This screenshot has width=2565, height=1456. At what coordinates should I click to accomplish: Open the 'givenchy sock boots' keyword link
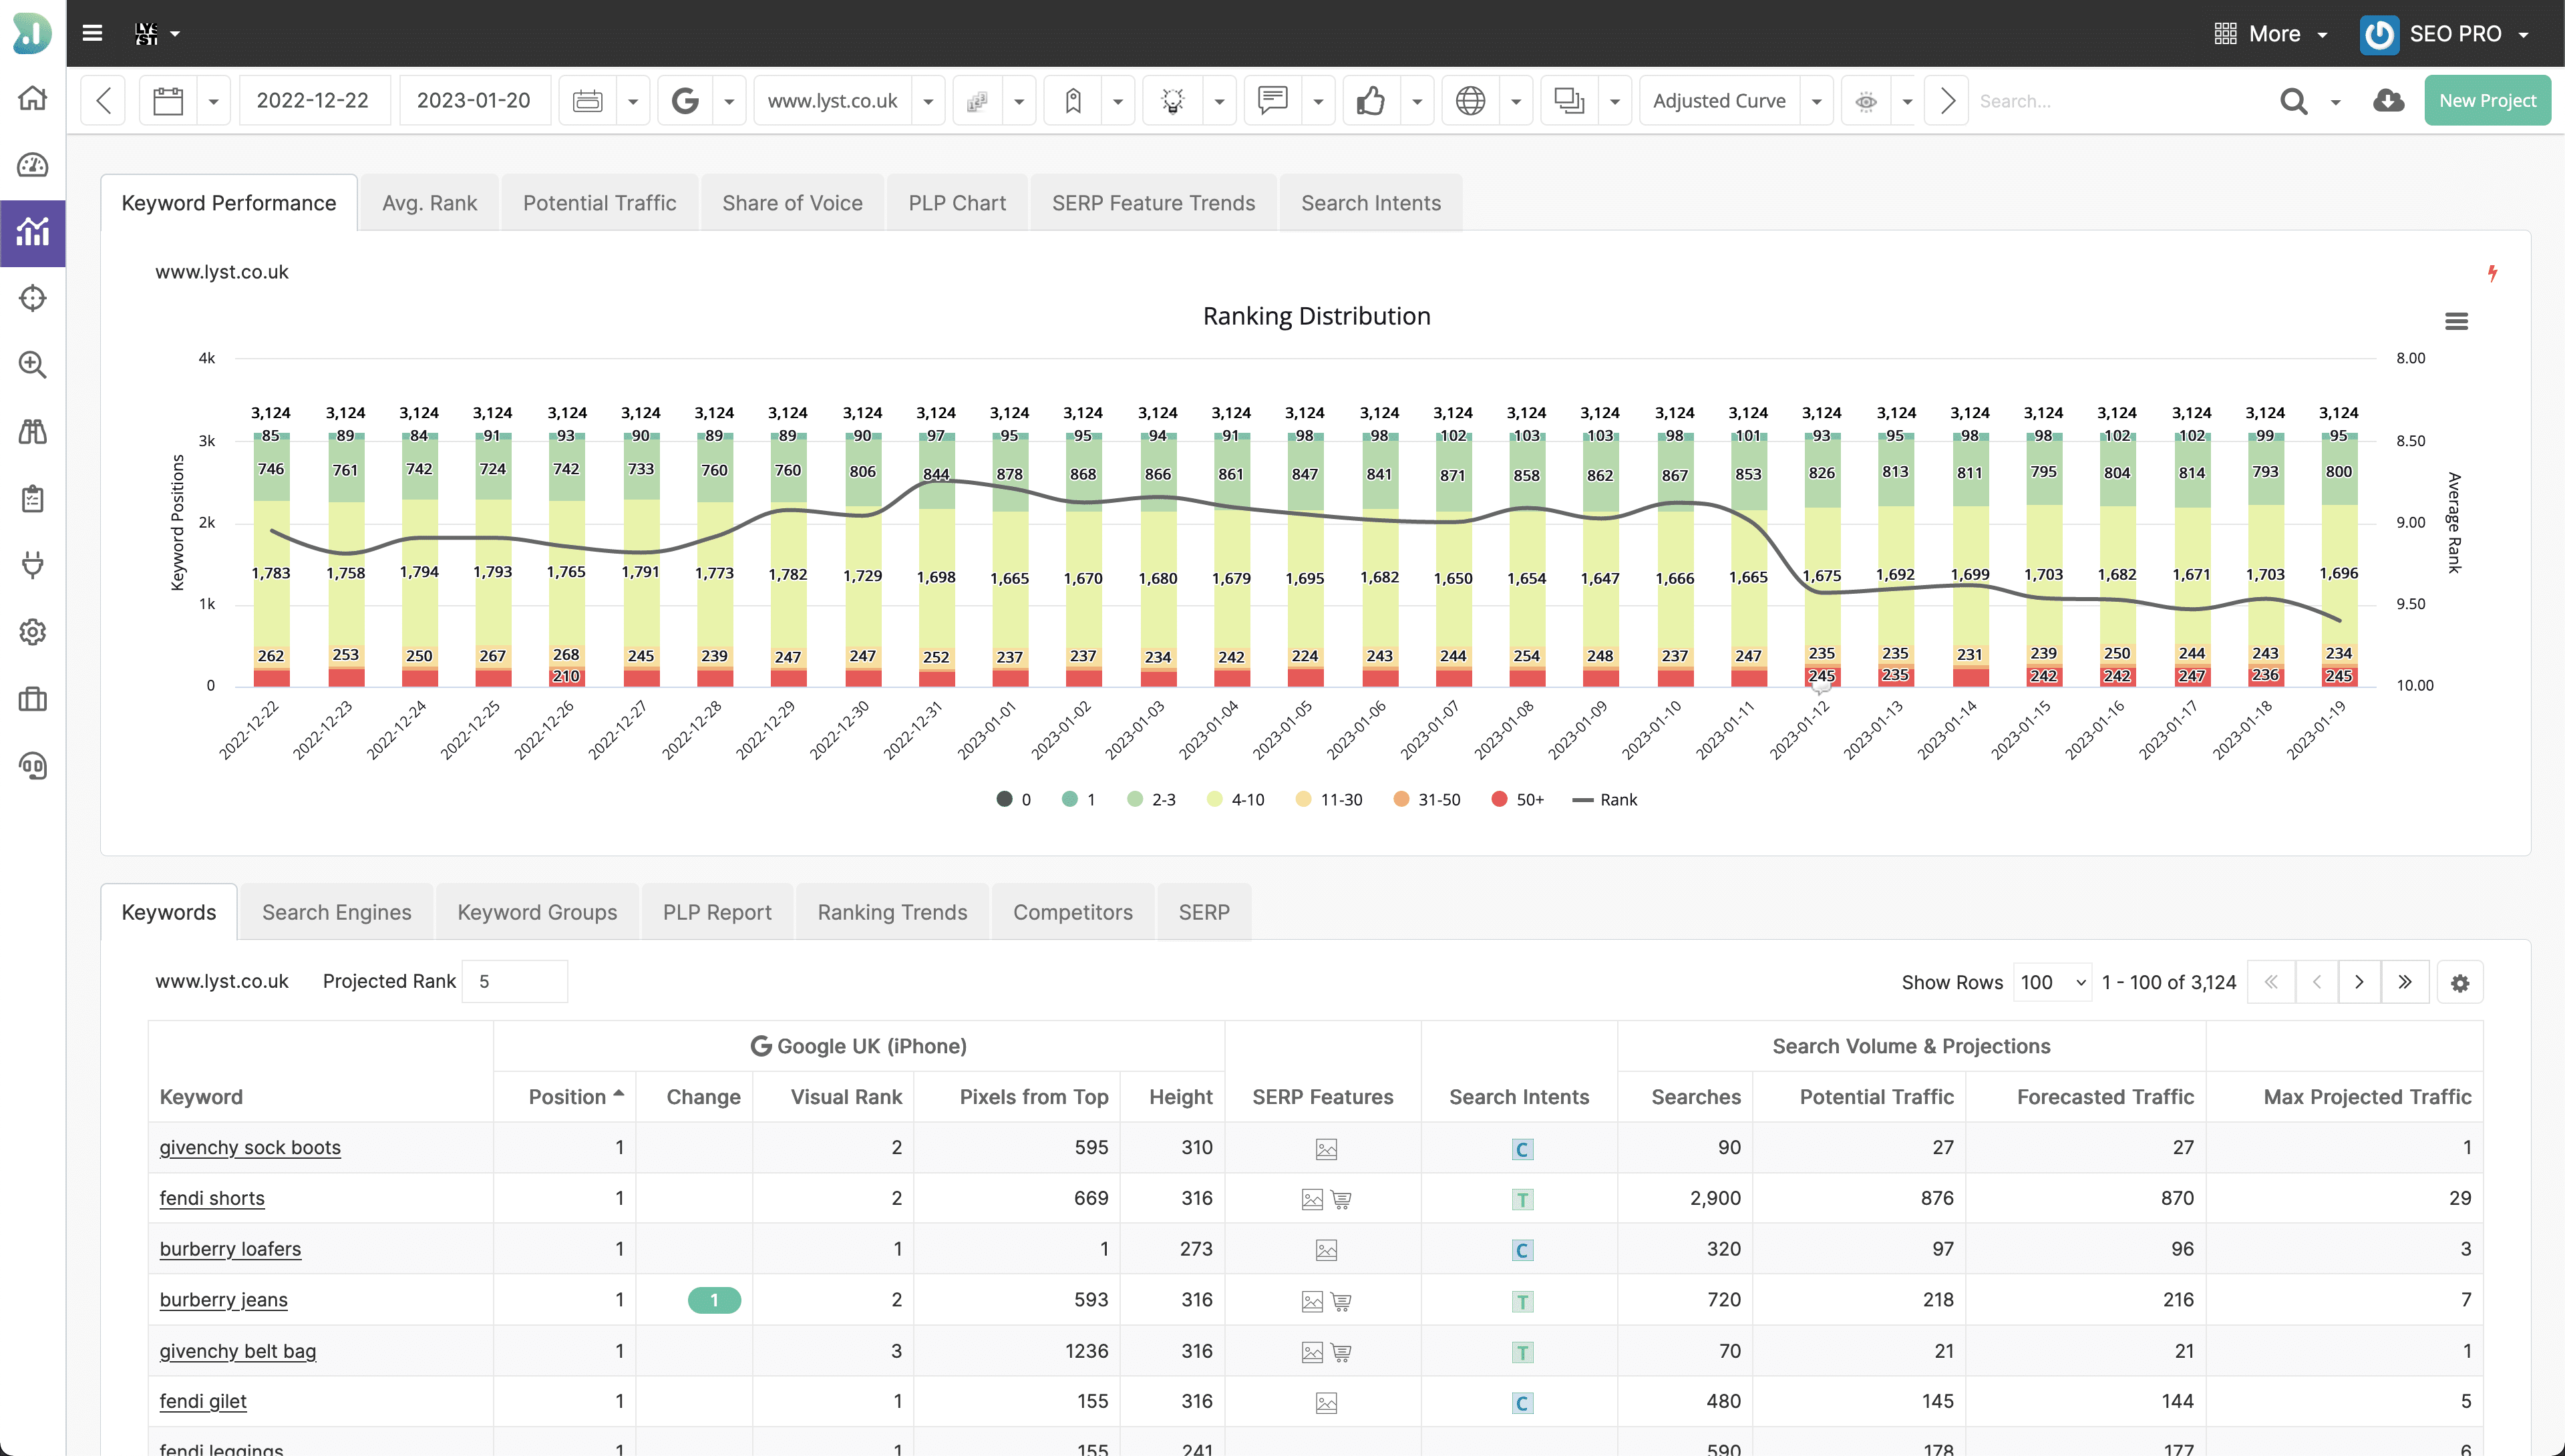[250, 1148]
